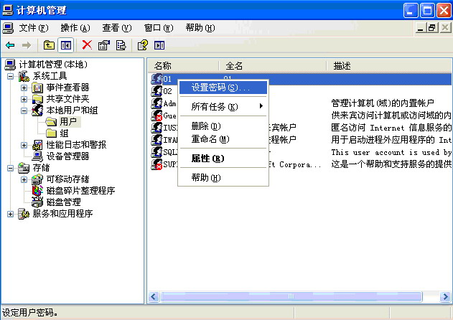Click the Export list toolbar icon

121,45
